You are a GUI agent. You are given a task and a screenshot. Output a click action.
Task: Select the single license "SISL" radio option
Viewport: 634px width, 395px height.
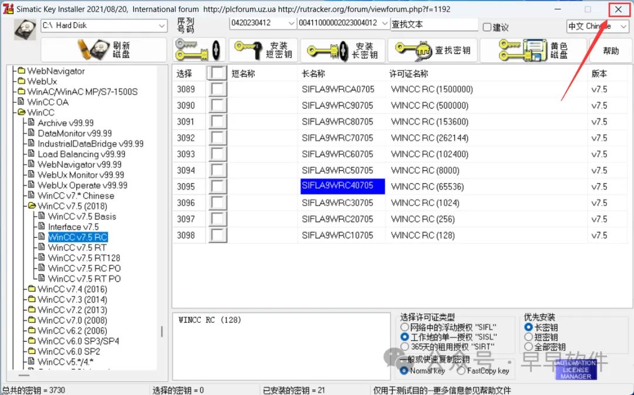[404, 337]
